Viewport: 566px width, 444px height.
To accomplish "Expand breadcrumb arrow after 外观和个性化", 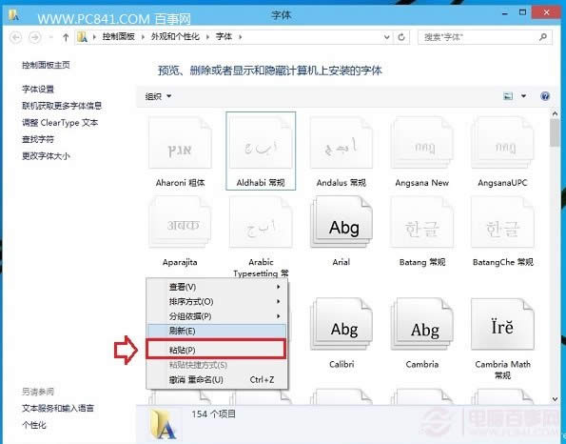I will [207, 37].
